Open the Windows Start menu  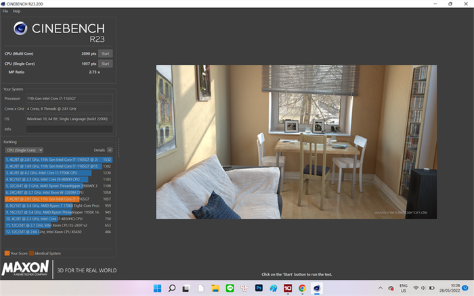pyautogui.click(x=157, y=288)
